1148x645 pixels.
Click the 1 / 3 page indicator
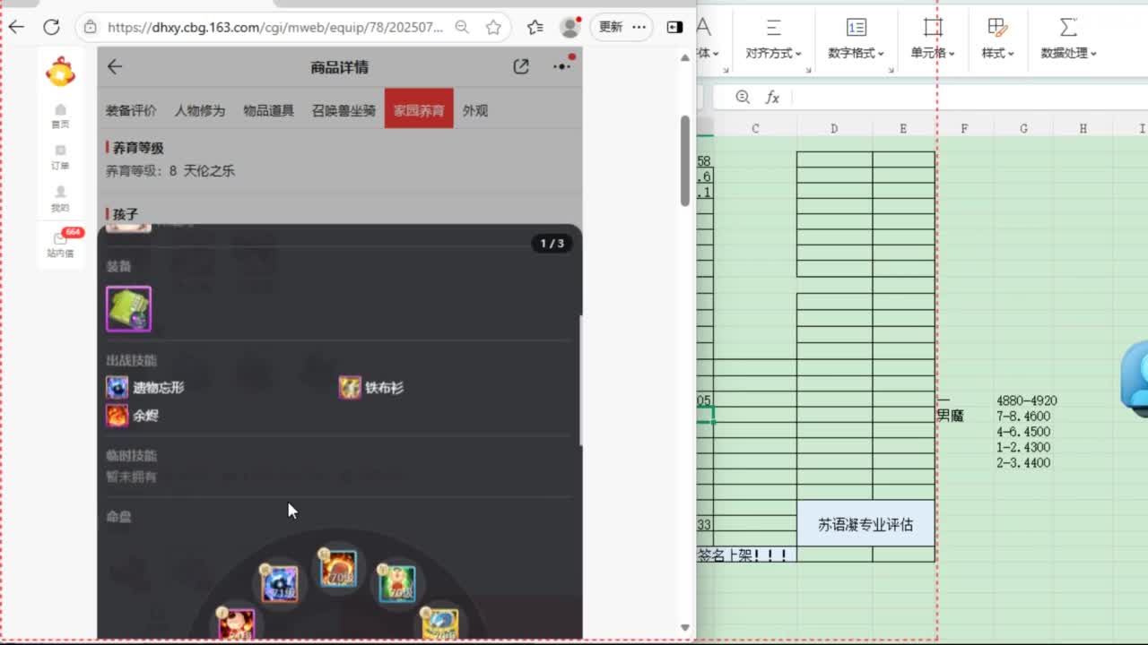tap(552, 243)
